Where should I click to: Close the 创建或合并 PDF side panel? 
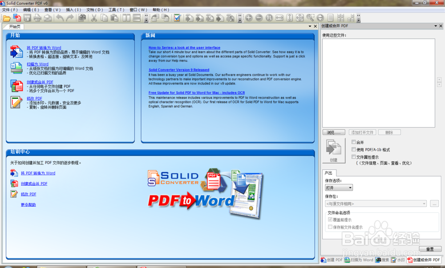[x=441, y=26]
